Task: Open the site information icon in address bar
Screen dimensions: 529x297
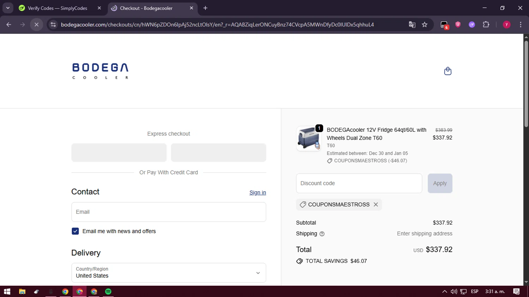Action: pyautogui.click(x=53, y=25)
